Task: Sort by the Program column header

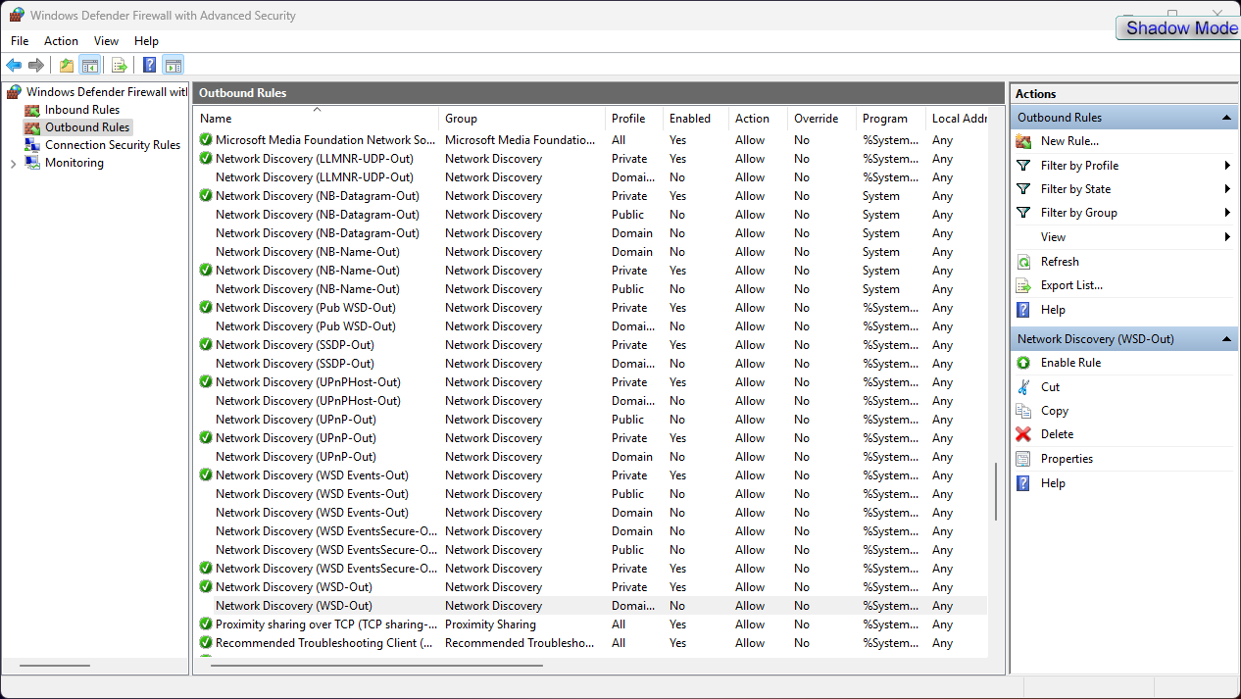Action: point(890,119)
